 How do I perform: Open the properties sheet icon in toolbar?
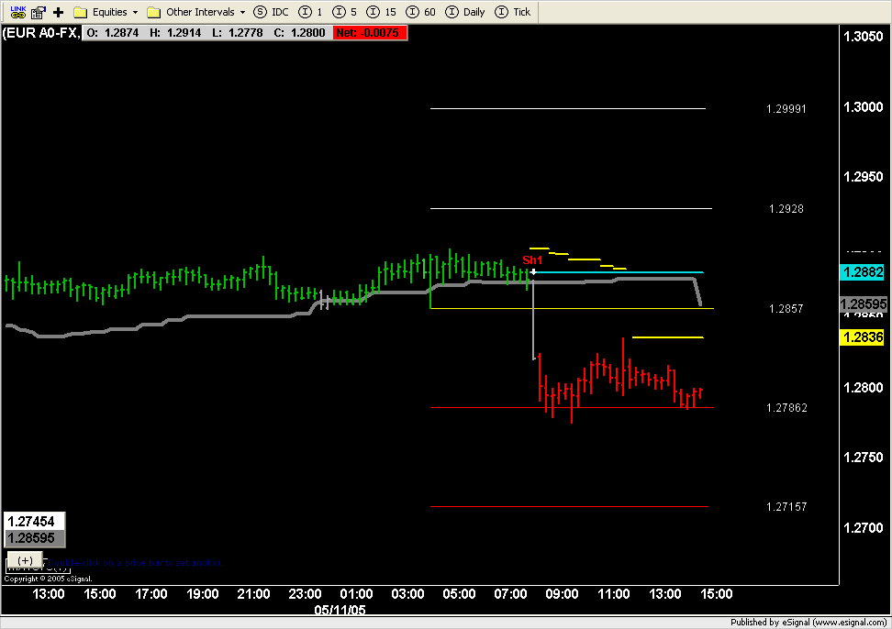(39, 12)
